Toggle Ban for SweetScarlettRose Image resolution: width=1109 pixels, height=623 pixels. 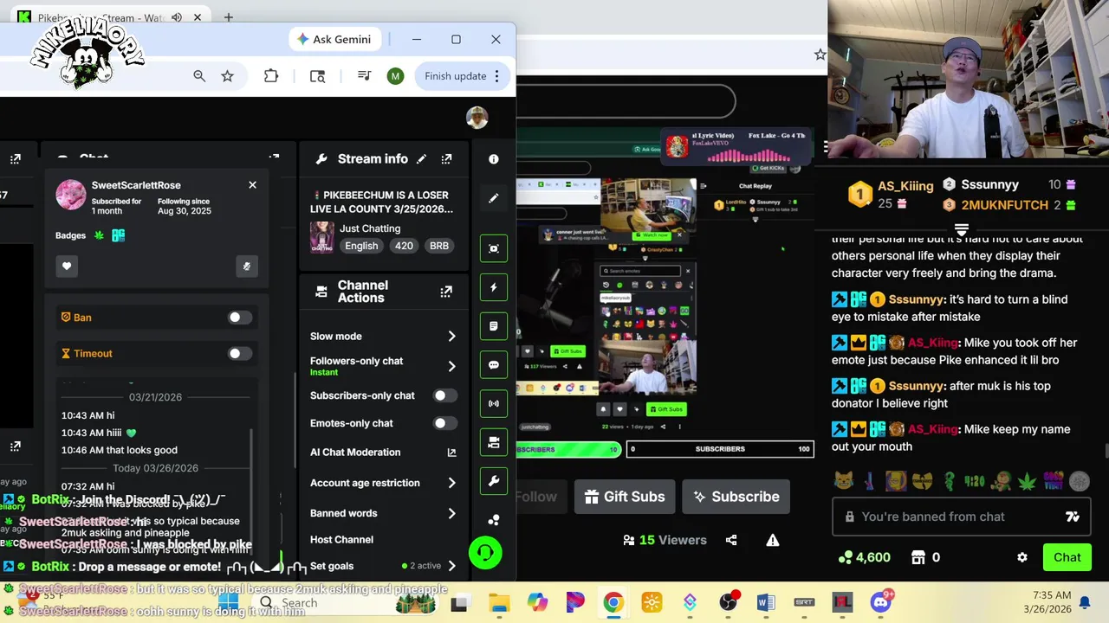coord(238,318)
